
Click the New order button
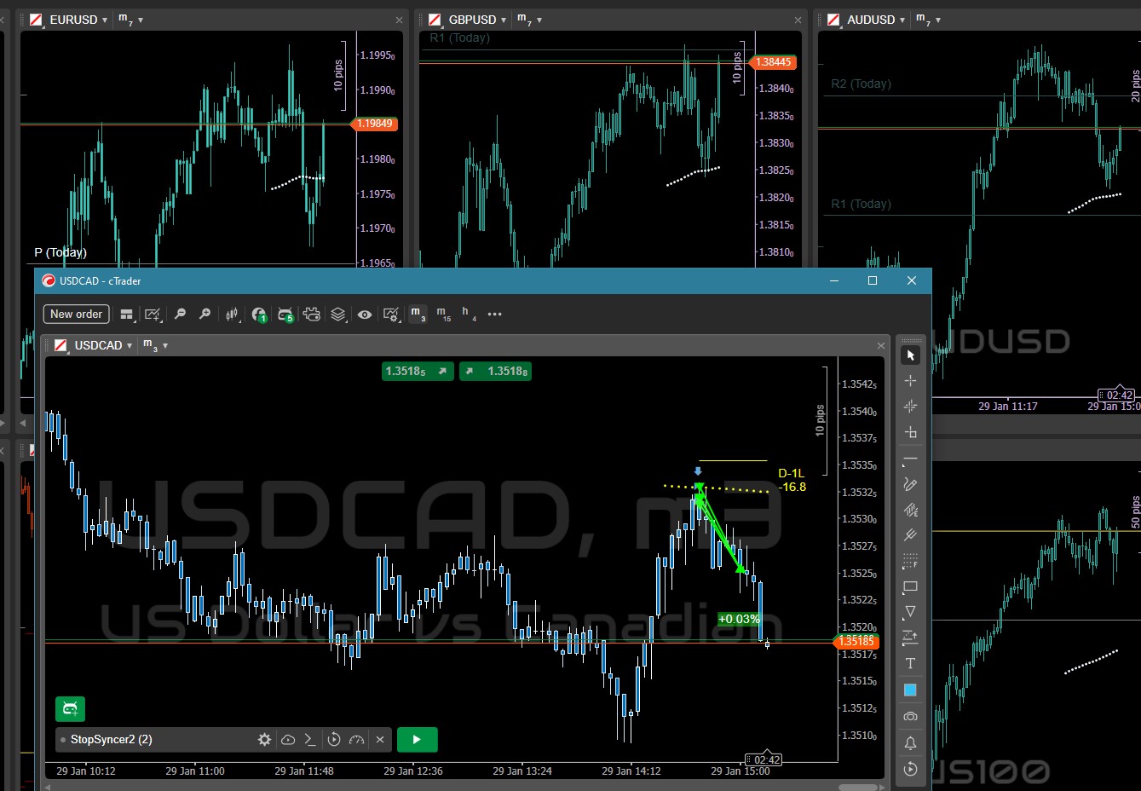tap(76, 315)
